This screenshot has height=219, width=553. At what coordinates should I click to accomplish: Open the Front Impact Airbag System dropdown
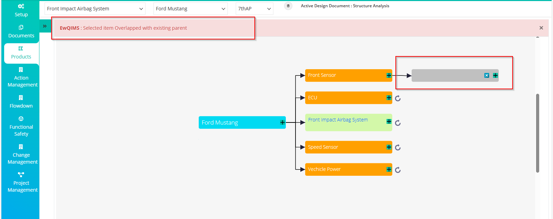coord(95,9)
